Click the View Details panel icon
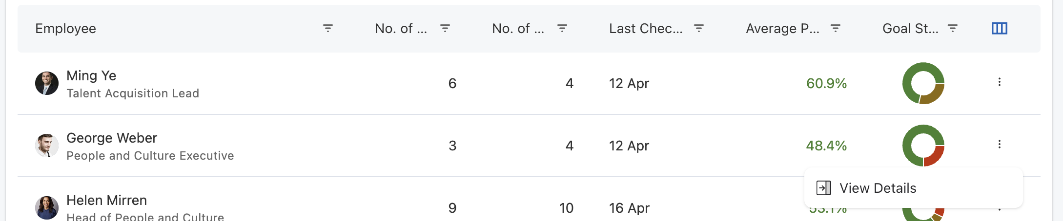This screenshot has width=1063, height=221. (x=824, y=188)
